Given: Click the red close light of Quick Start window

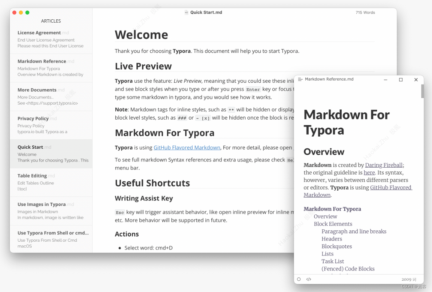Looking at the screenshot, I should tap(14, 12).
